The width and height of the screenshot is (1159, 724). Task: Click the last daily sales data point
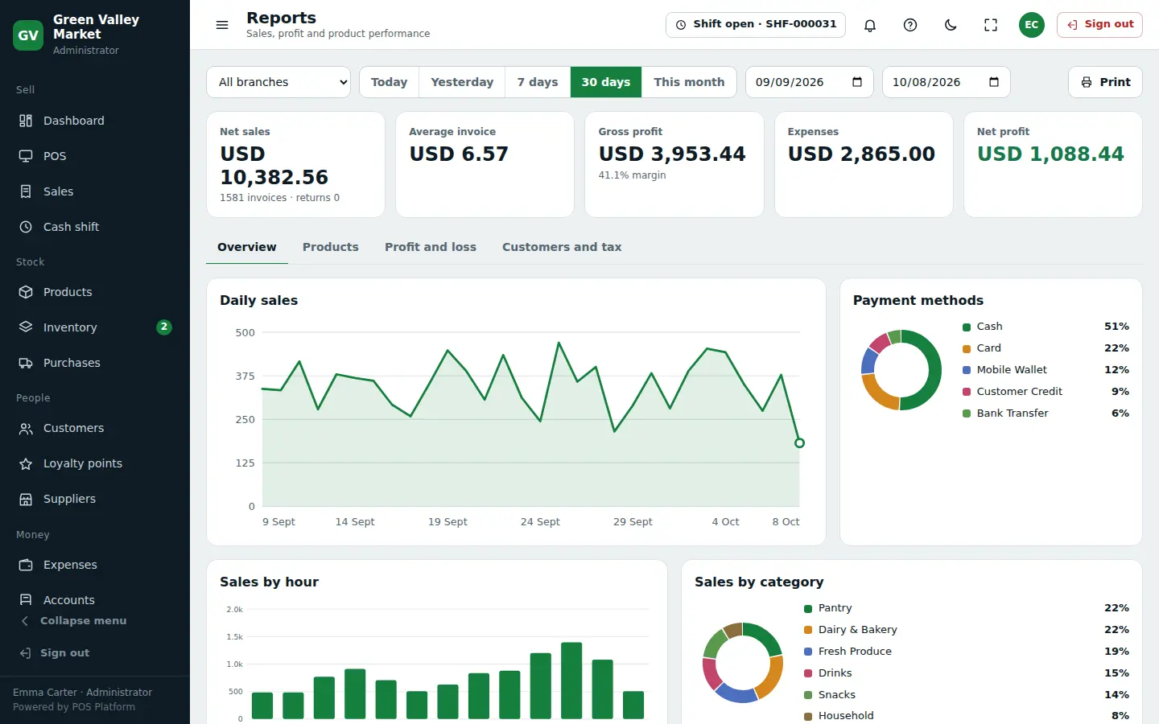799,443
